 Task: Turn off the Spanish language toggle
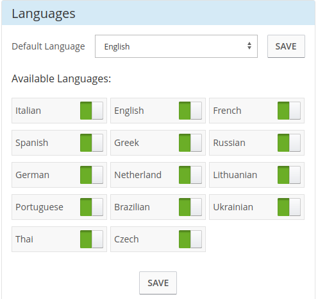tap(92, 143)
